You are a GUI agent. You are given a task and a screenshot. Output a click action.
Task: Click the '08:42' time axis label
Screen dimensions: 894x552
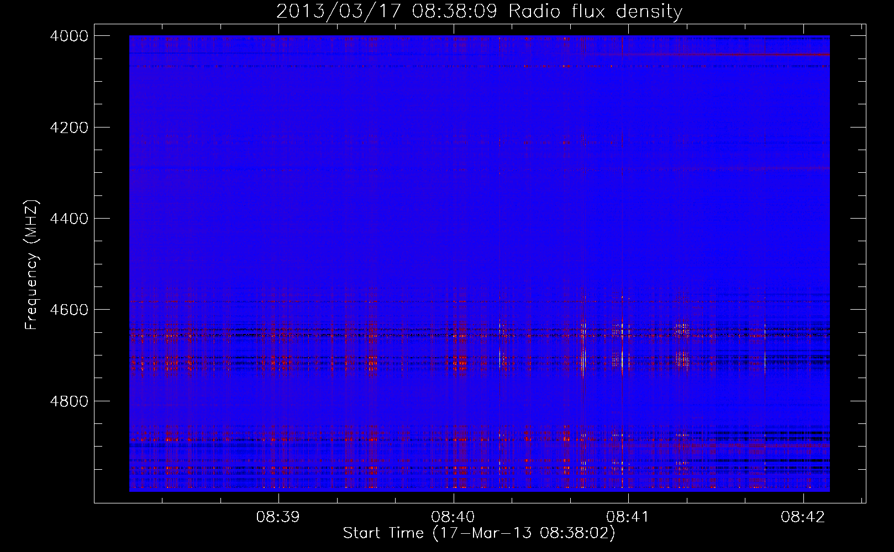(x=803, y=517)
